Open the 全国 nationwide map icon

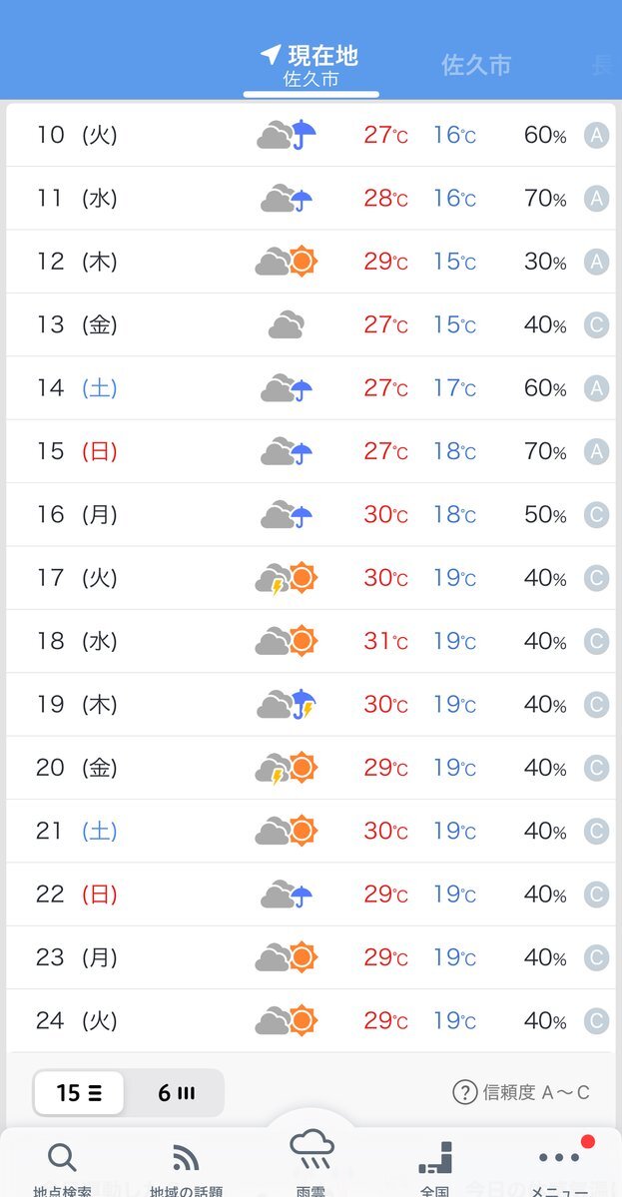(x=435, y=1158)
